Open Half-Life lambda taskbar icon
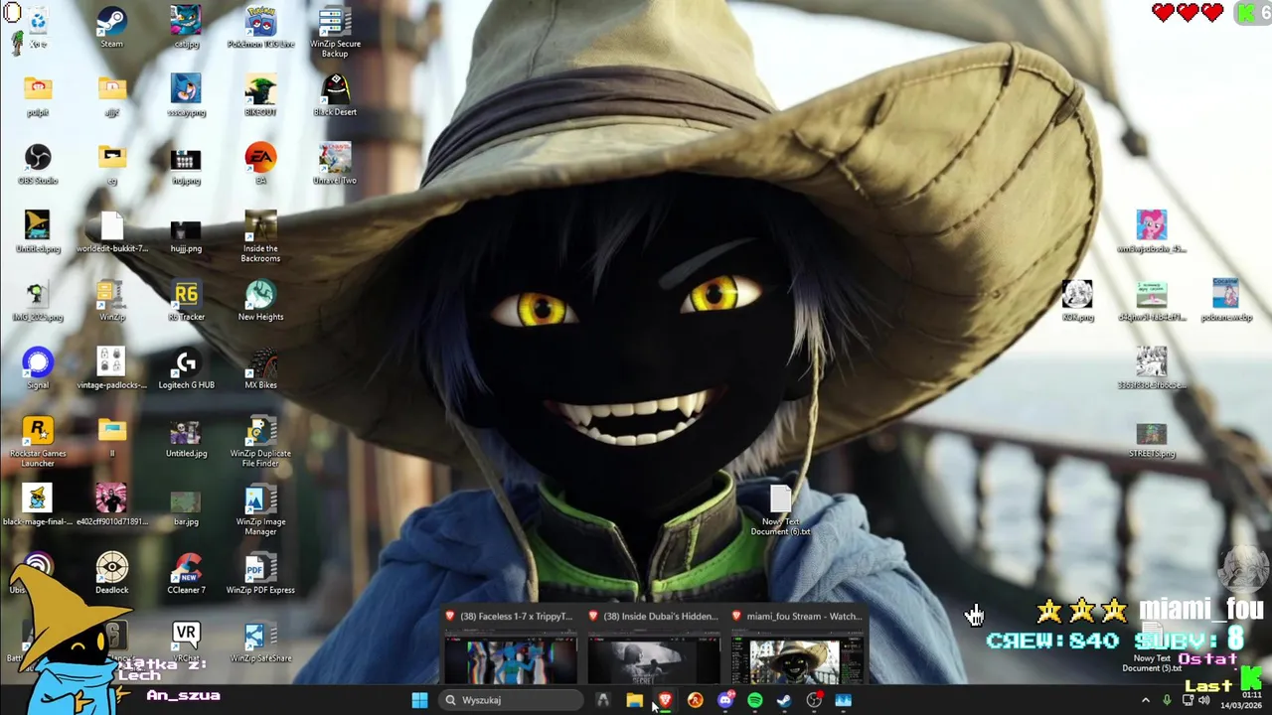This screenshot has height=715, width=1272. pos(695,700)
